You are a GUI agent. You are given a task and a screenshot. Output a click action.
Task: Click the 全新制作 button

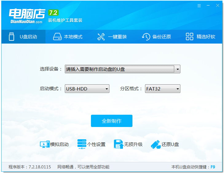point(112,121)
